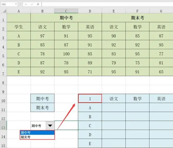Expand the combo box black arrow button
Image resolution: width=173 pixels, height=148 pixels.
(x=50, y=126)
